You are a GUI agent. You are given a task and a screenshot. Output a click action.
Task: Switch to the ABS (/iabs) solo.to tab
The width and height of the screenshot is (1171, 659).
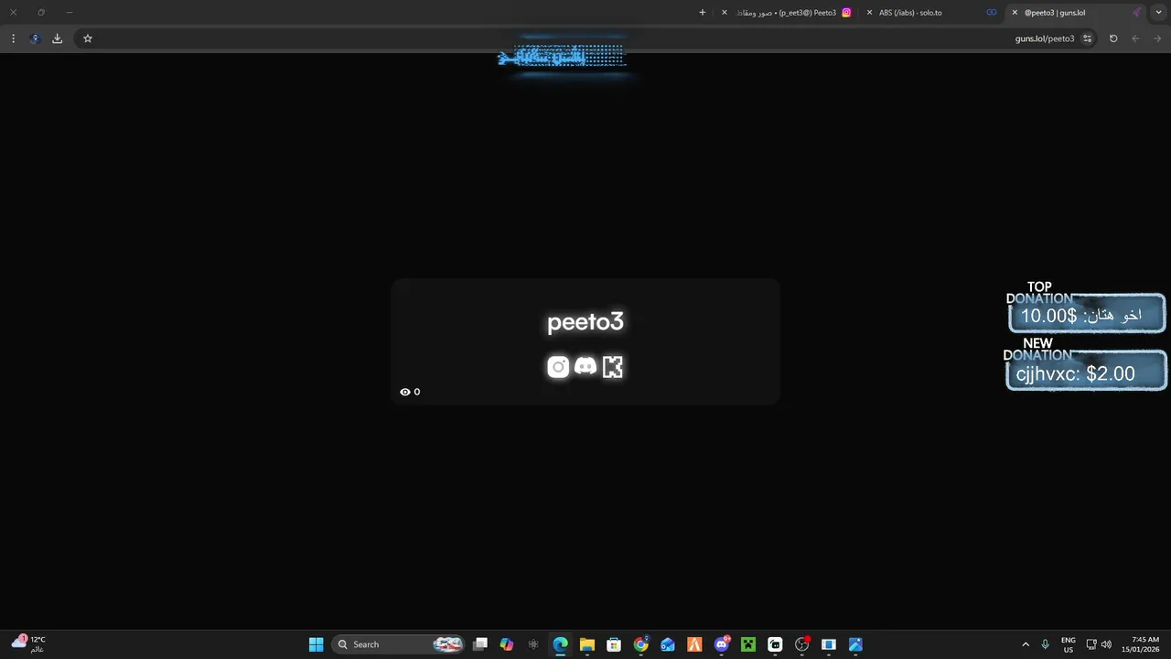pyautogui.click(x=931, y=13)
